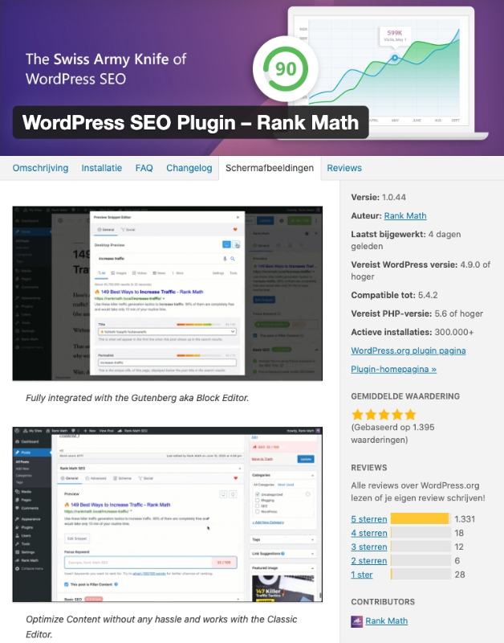
Task: Open the FAQ tab
Action: 144,168
